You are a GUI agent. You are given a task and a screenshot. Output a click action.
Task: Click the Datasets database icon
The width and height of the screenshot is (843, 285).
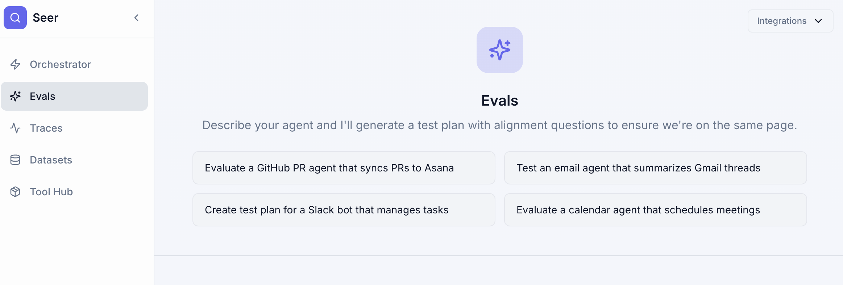pos(16,160)
